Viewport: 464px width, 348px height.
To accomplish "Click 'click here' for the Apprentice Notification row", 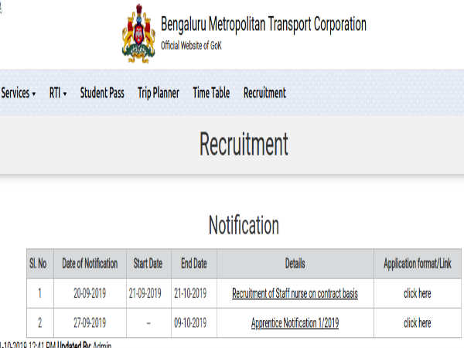I will [x=418, y=322].
